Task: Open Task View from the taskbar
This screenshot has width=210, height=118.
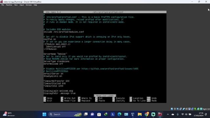Action: coord(86,114)
